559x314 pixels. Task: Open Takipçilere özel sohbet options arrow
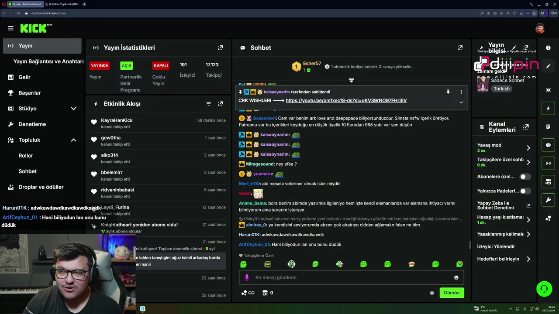click(528, 162)
